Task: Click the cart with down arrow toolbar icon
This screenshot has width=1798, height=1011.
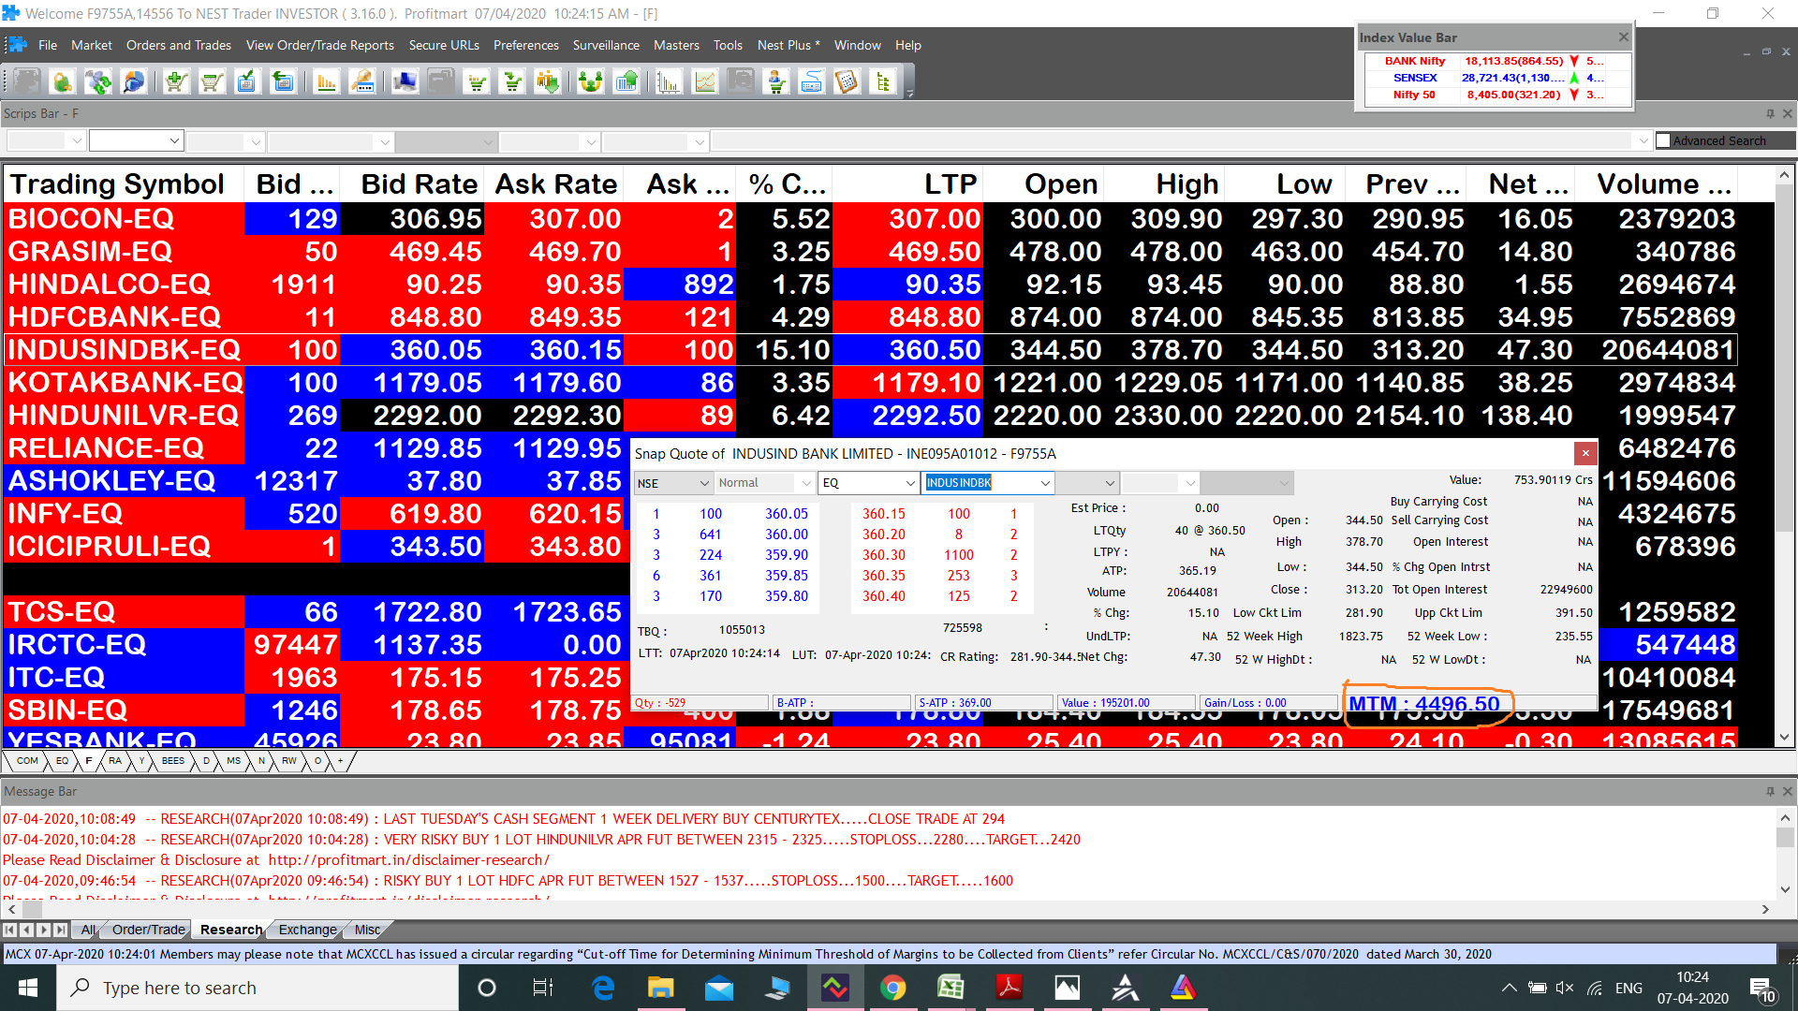Action: 512,82
